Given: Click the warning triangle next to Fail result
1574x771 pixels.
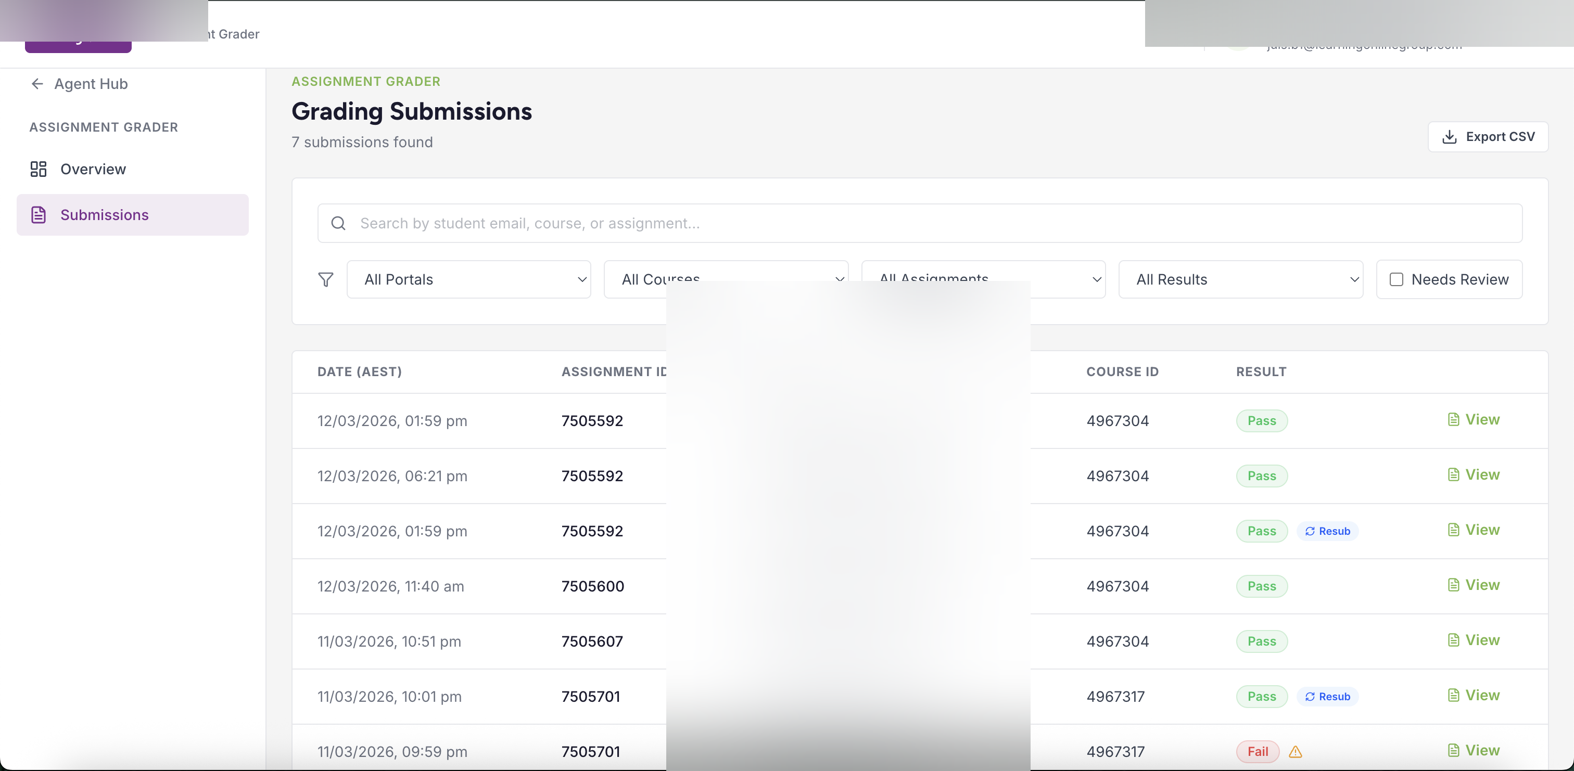Looking at the screenshot, I should pyautogui.click(x=1296, y=752).
